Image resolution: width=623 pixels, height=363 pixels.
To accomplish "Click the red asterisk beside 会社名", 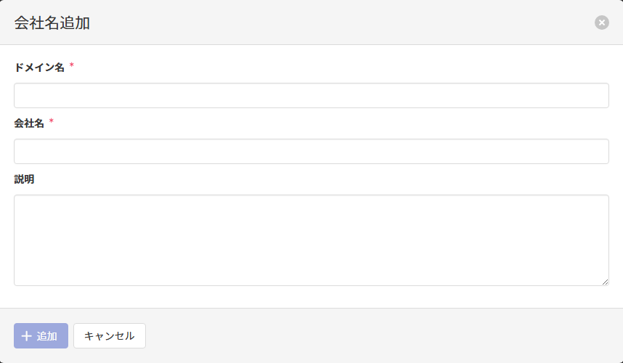I will tap(52, 122).
